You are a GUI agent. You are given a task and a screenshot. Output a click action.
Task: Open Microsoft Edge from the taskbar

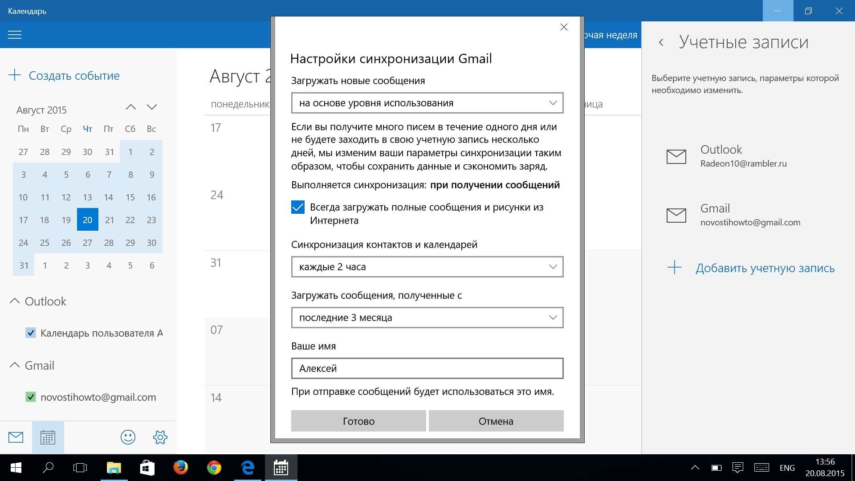click(x=248, y=468)
